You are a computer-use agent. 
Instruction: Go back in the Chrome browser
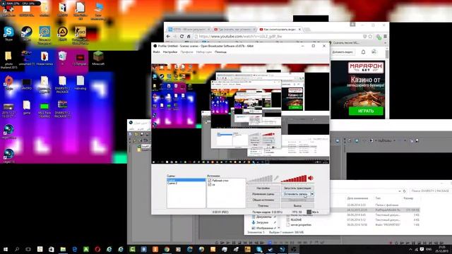point(169,36)
